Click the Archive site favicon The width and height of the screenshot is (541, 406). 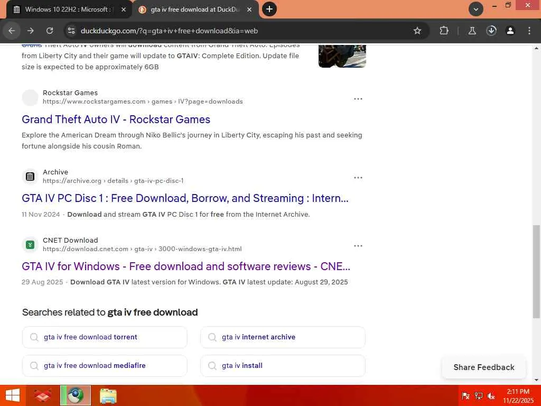click(30, 177)
